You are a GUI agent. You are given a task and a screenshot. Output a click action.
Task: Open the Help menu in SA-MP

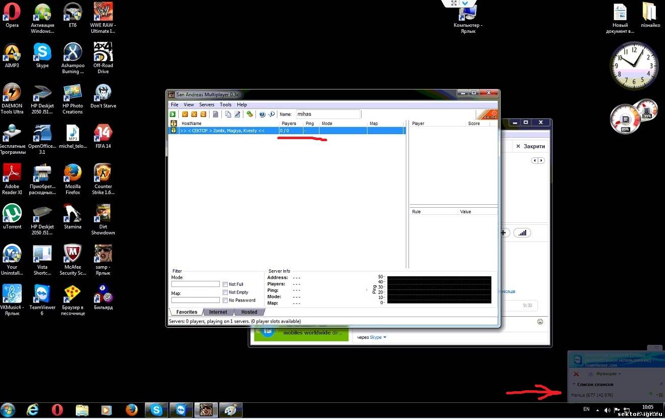242,105
